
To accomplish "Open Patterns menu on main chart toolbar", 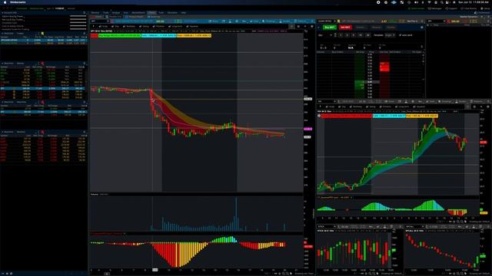I will (x=301, y=21).
